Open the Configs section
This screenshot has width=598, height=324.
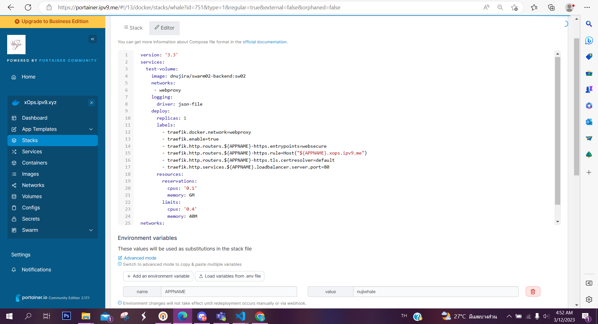[30, 207]
